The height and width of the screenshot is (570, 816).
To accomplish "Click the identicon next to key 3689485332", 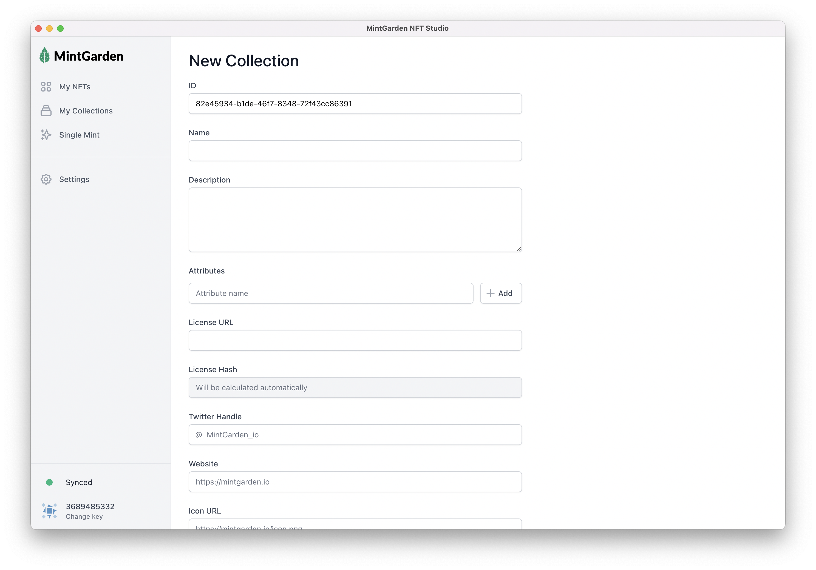I will click(49, 511).
